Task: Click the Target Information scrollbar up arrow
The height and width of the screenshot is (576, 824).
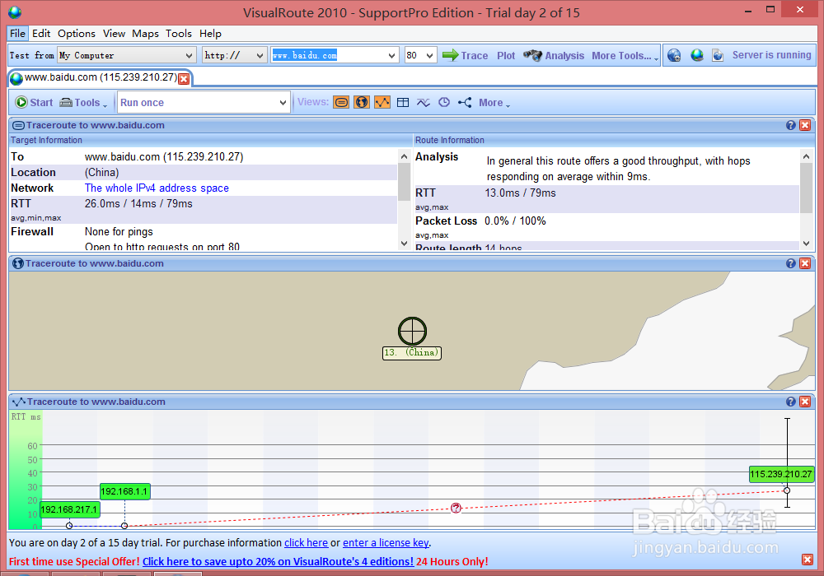Action: [x=404, y=156]
